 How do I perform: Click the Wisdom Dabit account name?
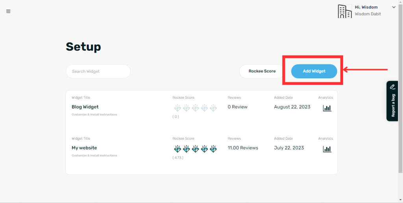click(368, 14)
